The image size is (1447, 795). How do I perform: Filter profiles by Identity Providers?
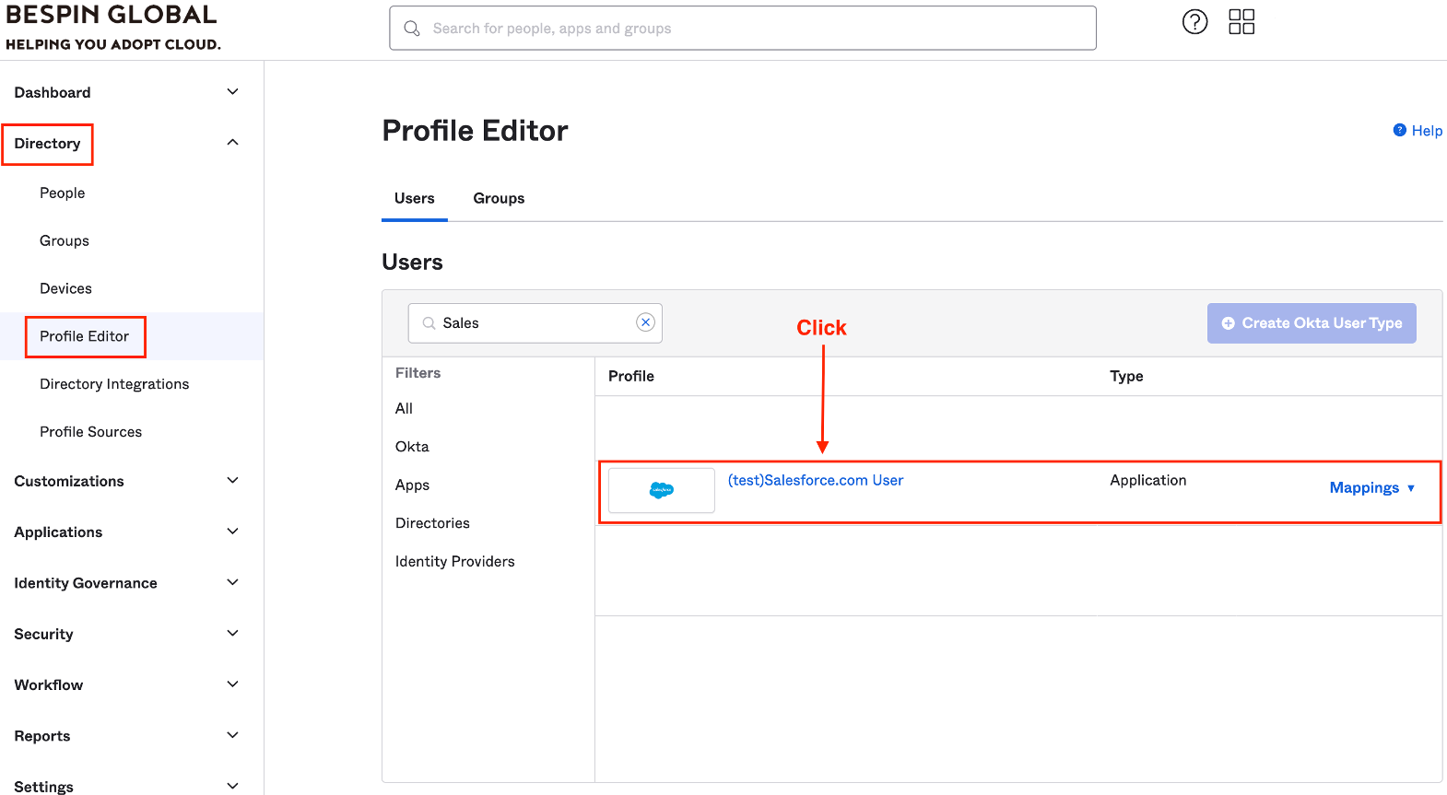click(x=454, y=562)
